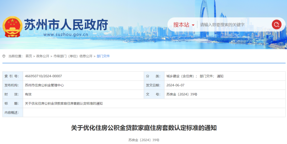
Task: Click the www.suzhou.gov.cn address text
Action: [66, 35]
